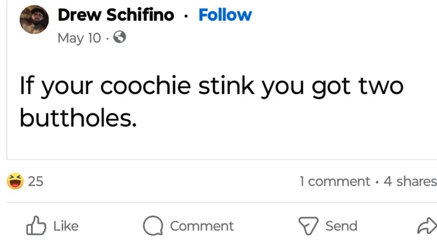Open Drew Schifino's profile picture
437x245 pixels.
(x=34, y=19)
